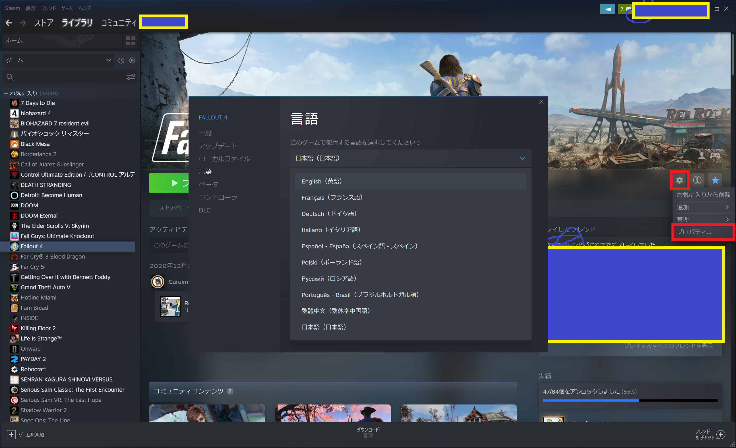Open the 表示 menu
This screenshot has height=448, width=736.
[x=30, y=8]
